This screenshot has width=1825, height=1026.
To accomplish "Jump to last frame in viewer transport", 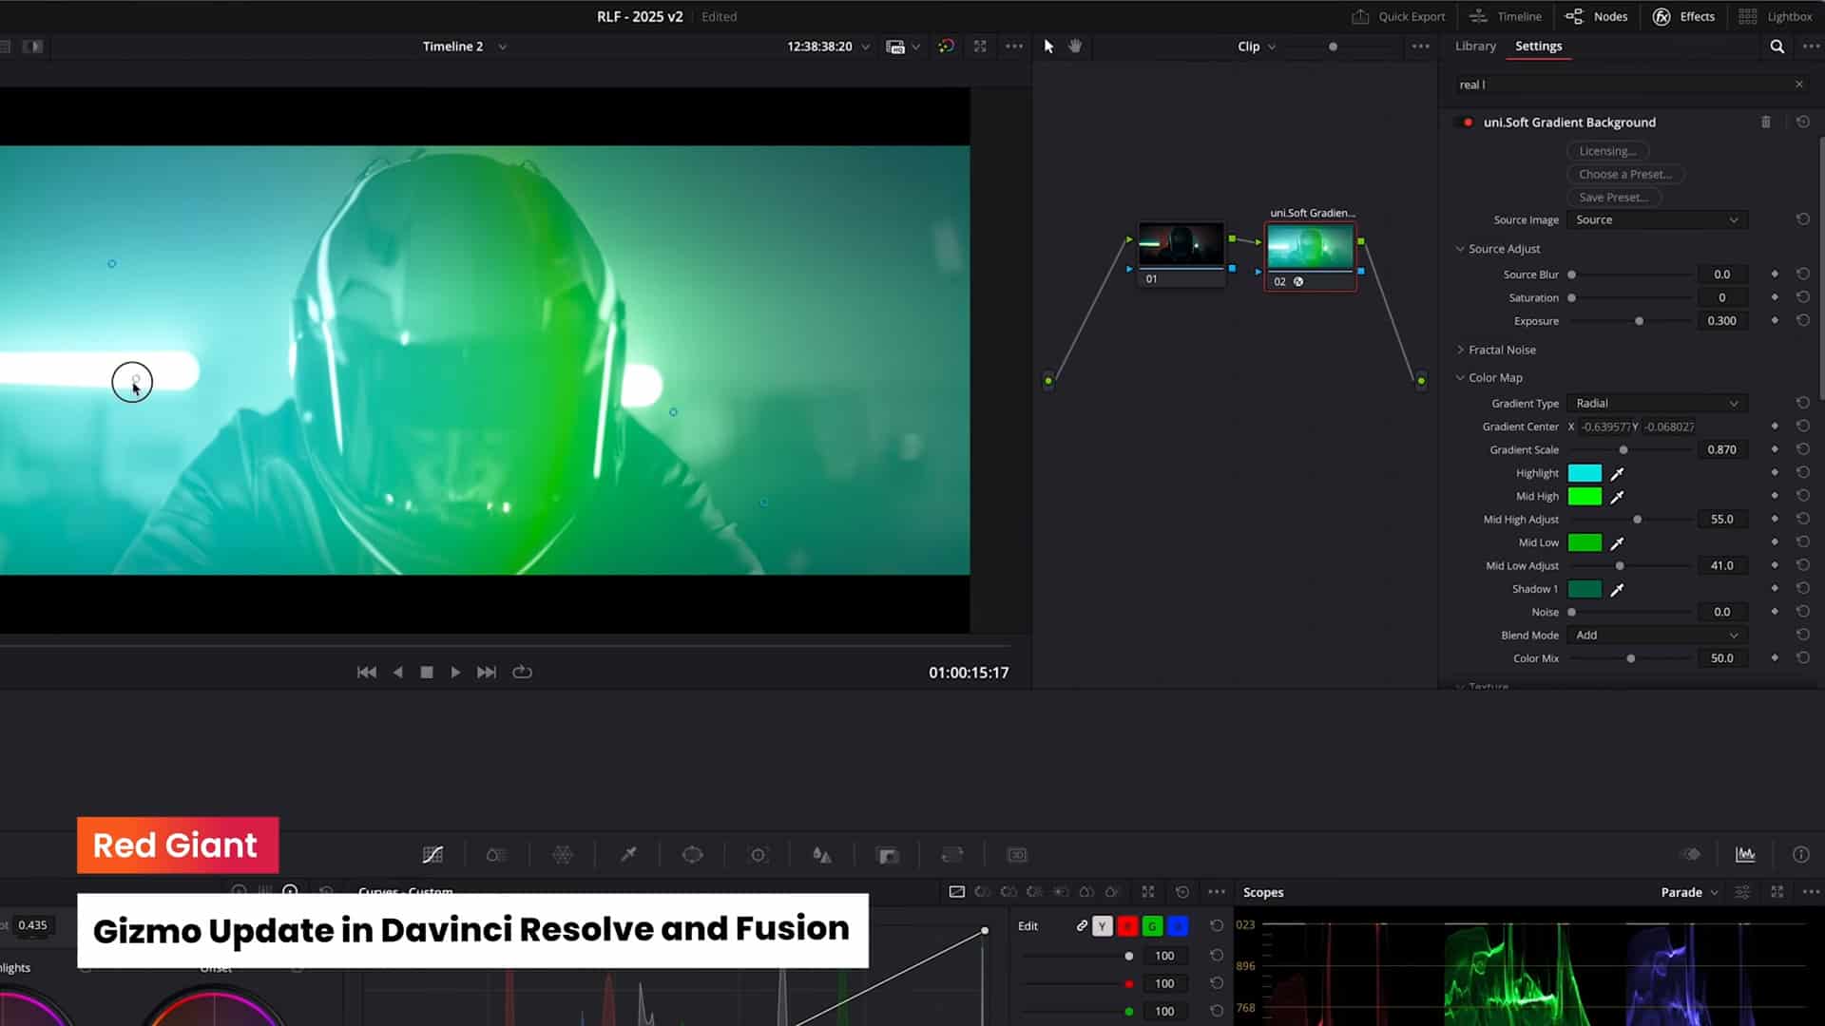I will pos(486,672).
